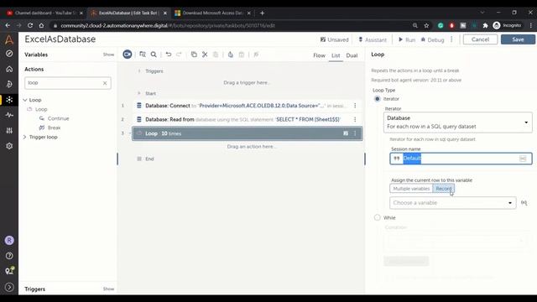The image size is (537, 302).
Task: Select the Iterator loop type radio
Action: pos(377,99)
